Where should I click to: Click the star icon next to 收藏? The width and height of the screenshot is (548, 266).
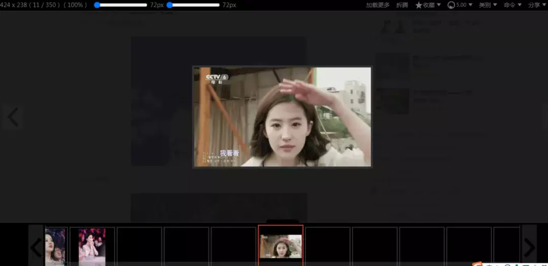tap(419, 5)
